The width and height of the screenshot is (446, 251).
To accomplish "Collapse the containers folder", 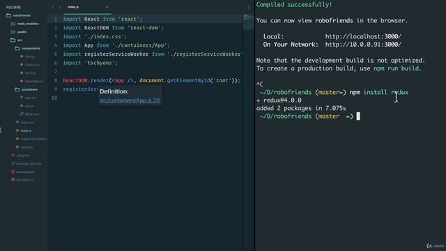I will [26, 89].
